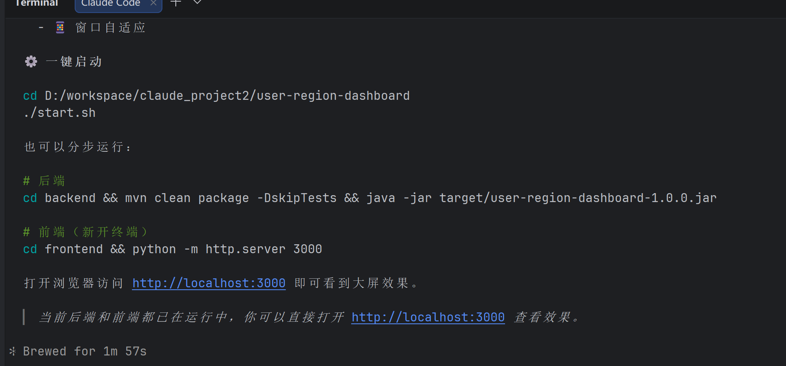Click the green # 前端（新开终端）comment
Viewport: 786px width, 366px height.
click(x=86, y=232)
